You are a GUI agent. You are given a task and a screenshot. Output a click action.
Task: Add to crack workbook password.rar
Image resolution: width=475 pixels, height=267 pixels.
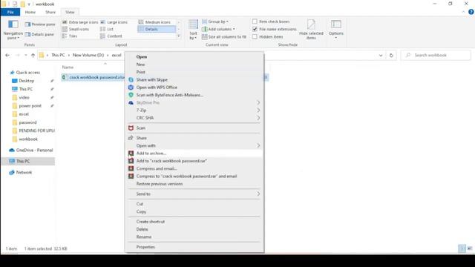pos(194,161)
